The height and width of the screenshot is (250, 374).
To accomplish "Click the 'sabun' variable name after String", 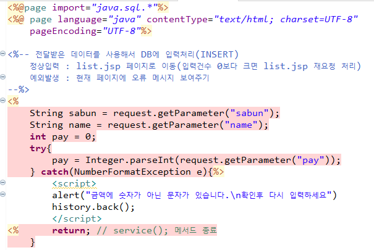I will tap(83, 114).
